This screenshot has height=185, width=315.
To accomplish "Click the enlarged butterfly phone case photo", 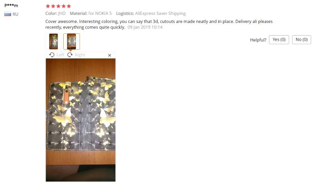I will 81,120.
